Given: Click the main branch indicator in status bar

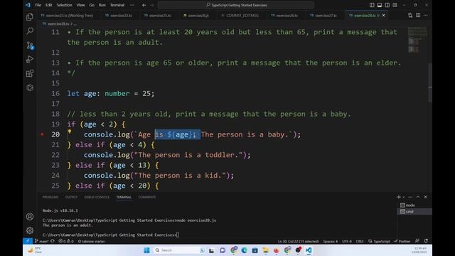Looking at the screenshot, I should (41, 241).
